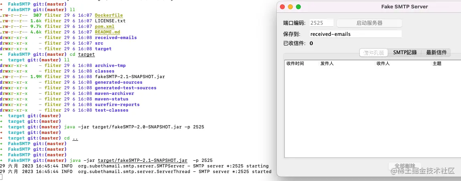
Task: Click the 端口编码 label
Action: [x=294, y=23]
